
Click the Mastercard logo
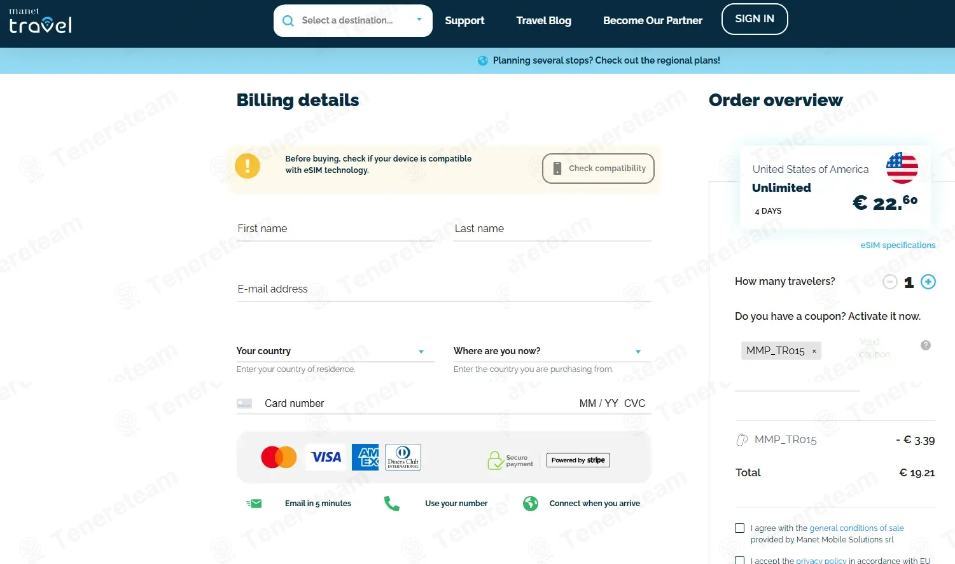(x=279, y=457)
